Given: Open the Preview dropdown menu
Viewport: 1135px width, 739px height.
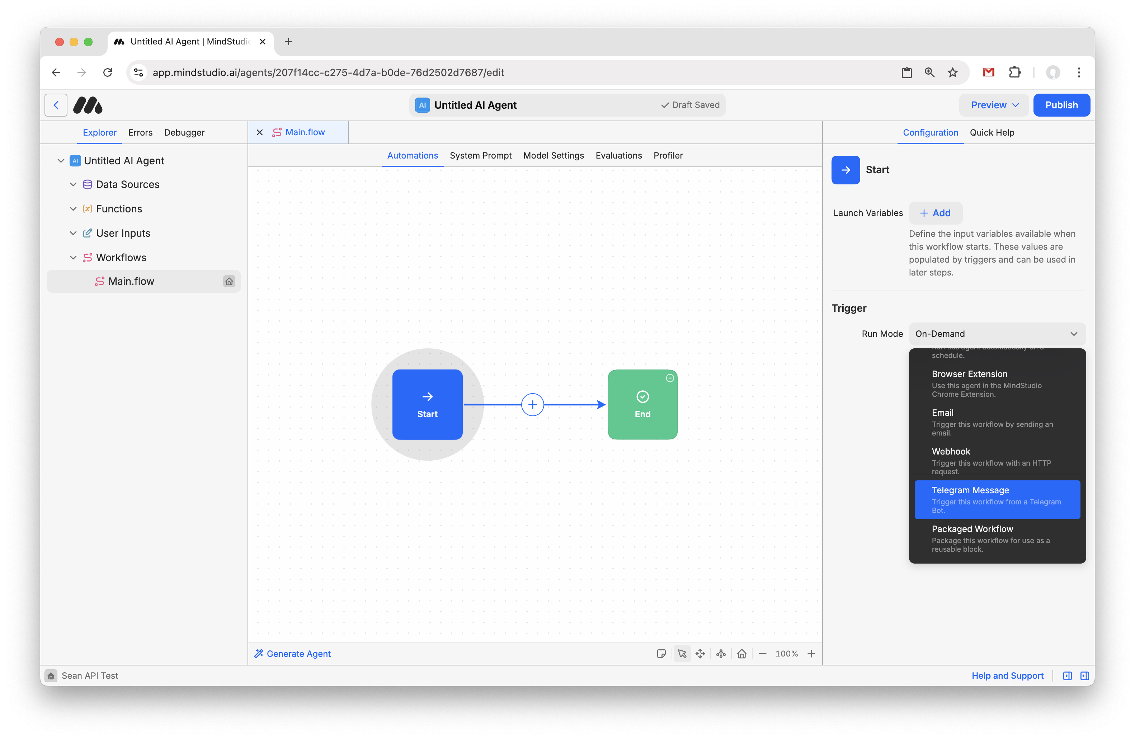Looking at the screenshot, I should click(x=993, y=105).
